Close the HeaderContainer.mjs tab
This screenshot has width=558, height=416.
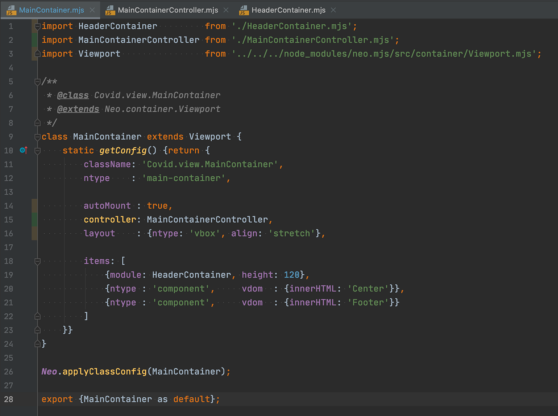tap(333, 10)
